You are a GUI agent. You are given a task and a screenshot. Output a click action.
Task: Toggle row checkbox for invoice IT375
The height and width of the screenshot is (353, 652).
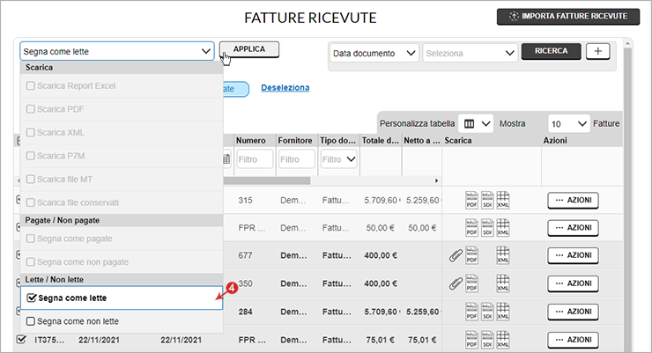coord(22,339)
